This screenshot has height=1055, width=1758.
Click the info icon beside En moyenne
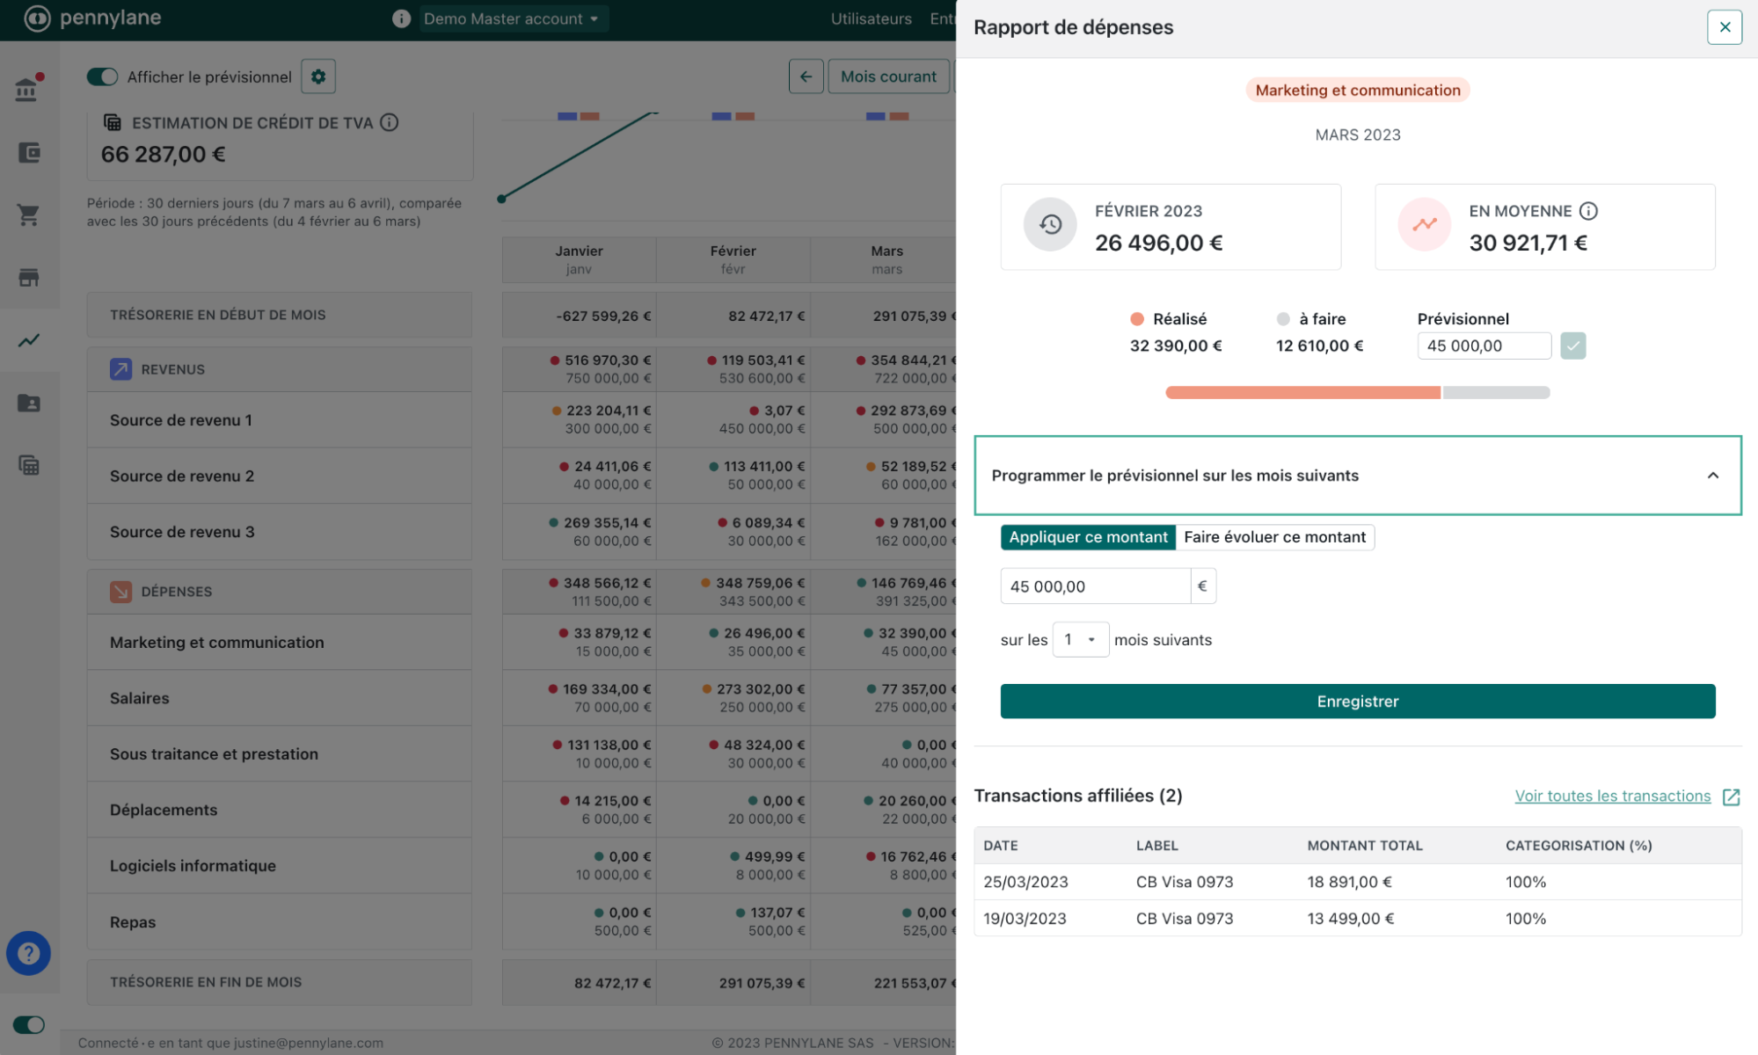[x=1588, y=211]
